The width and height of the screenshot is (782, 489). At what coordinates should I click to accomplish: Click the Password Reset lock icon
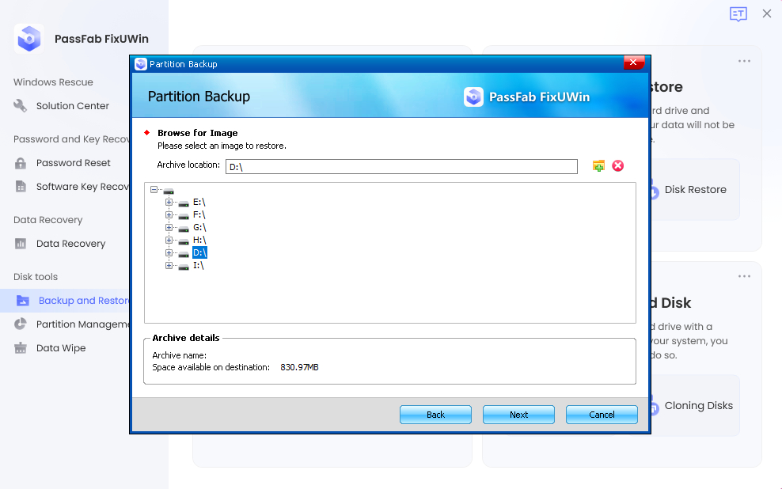click(19, 162)
